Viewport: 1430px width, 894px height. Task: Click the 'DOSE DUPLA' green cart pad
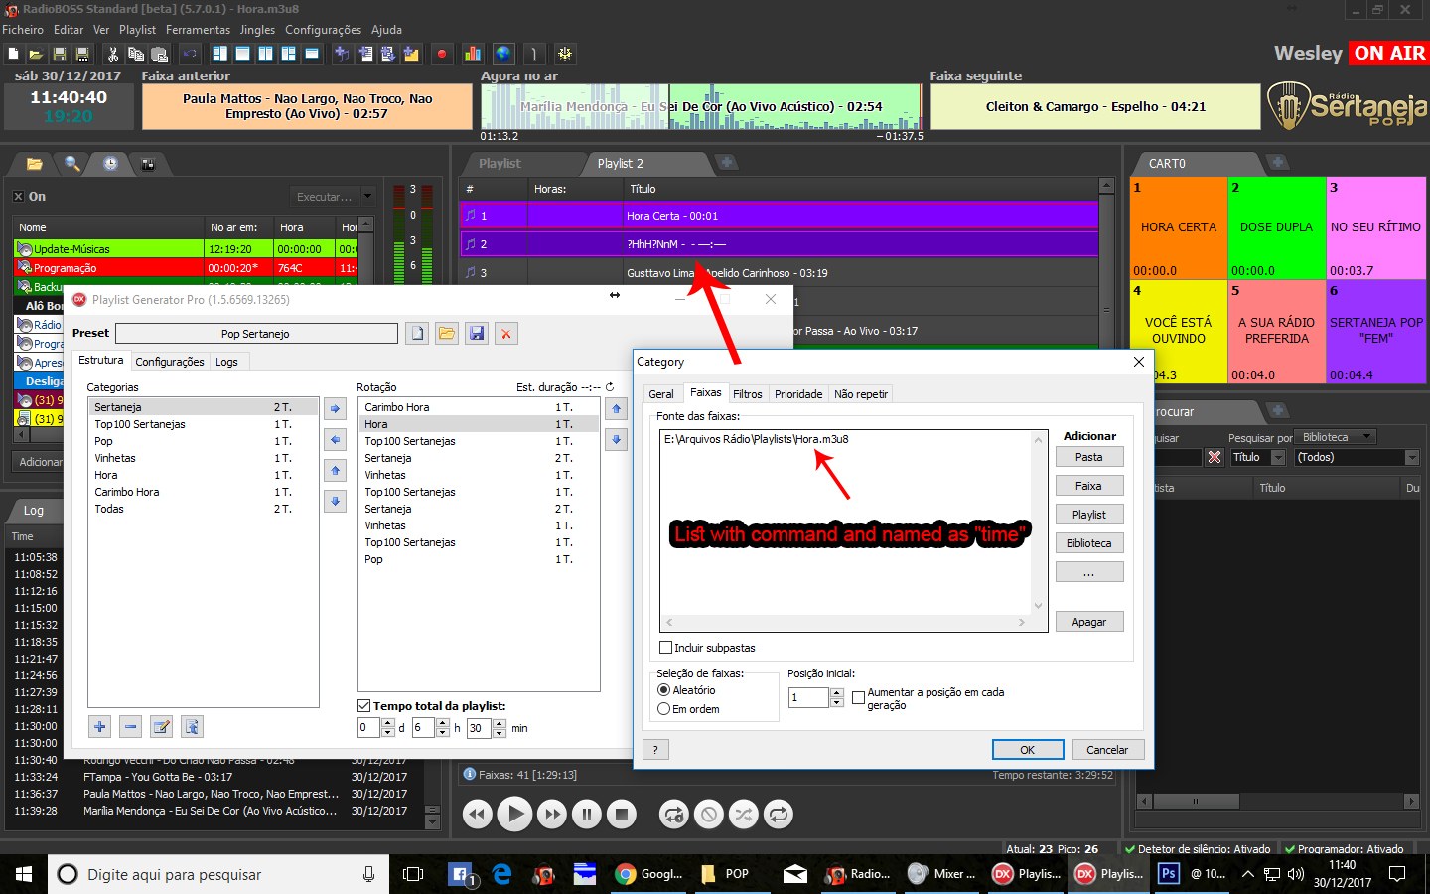click(1277, 227)
